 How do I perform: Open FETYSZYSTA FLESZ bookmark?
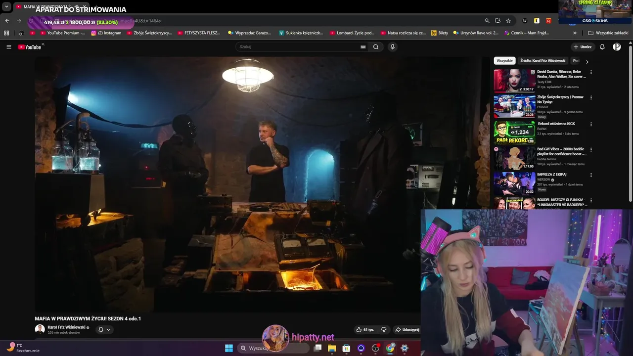[199, 33]
